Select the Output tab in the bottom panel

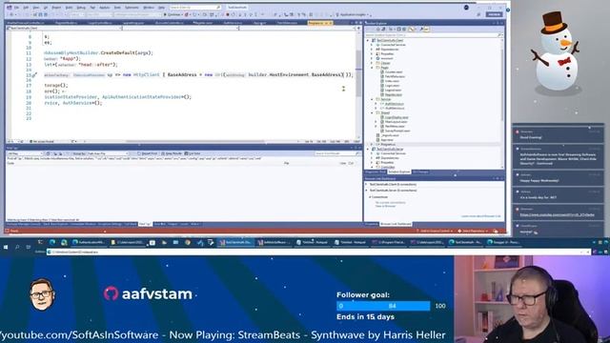click(173, 224)
